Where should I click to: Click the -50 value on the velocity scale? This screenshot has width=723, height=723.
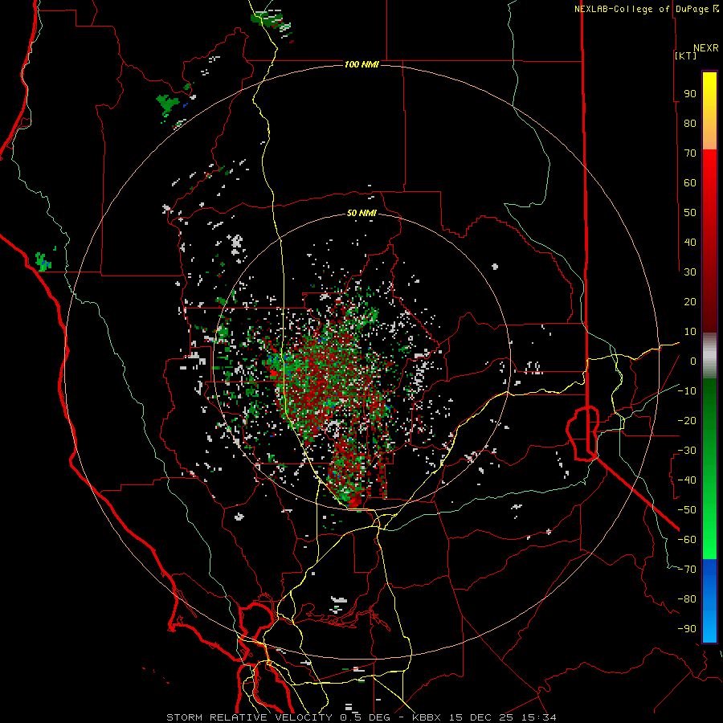(x=687, y=510)
